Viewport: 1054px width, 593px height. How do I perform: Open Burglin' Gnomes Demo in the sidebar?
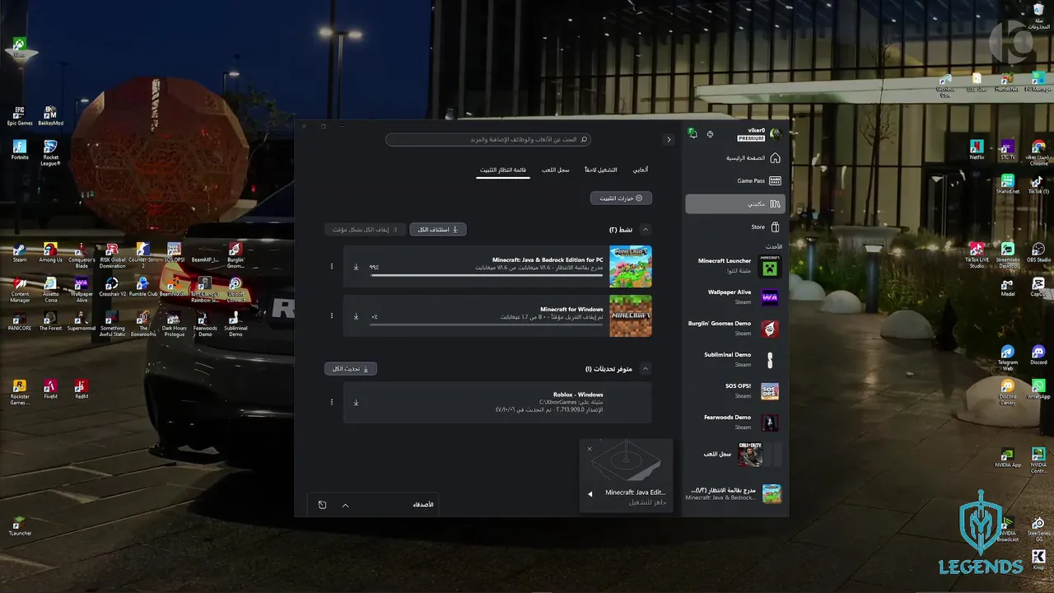[x=735, y=328]
